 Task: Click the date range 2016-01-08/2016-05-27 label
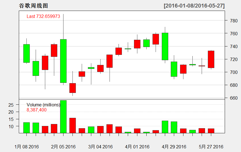(194, 6)
